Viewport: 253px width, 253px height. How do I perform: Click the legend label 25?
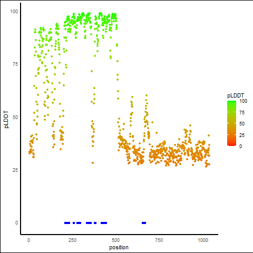coord(242,135)
